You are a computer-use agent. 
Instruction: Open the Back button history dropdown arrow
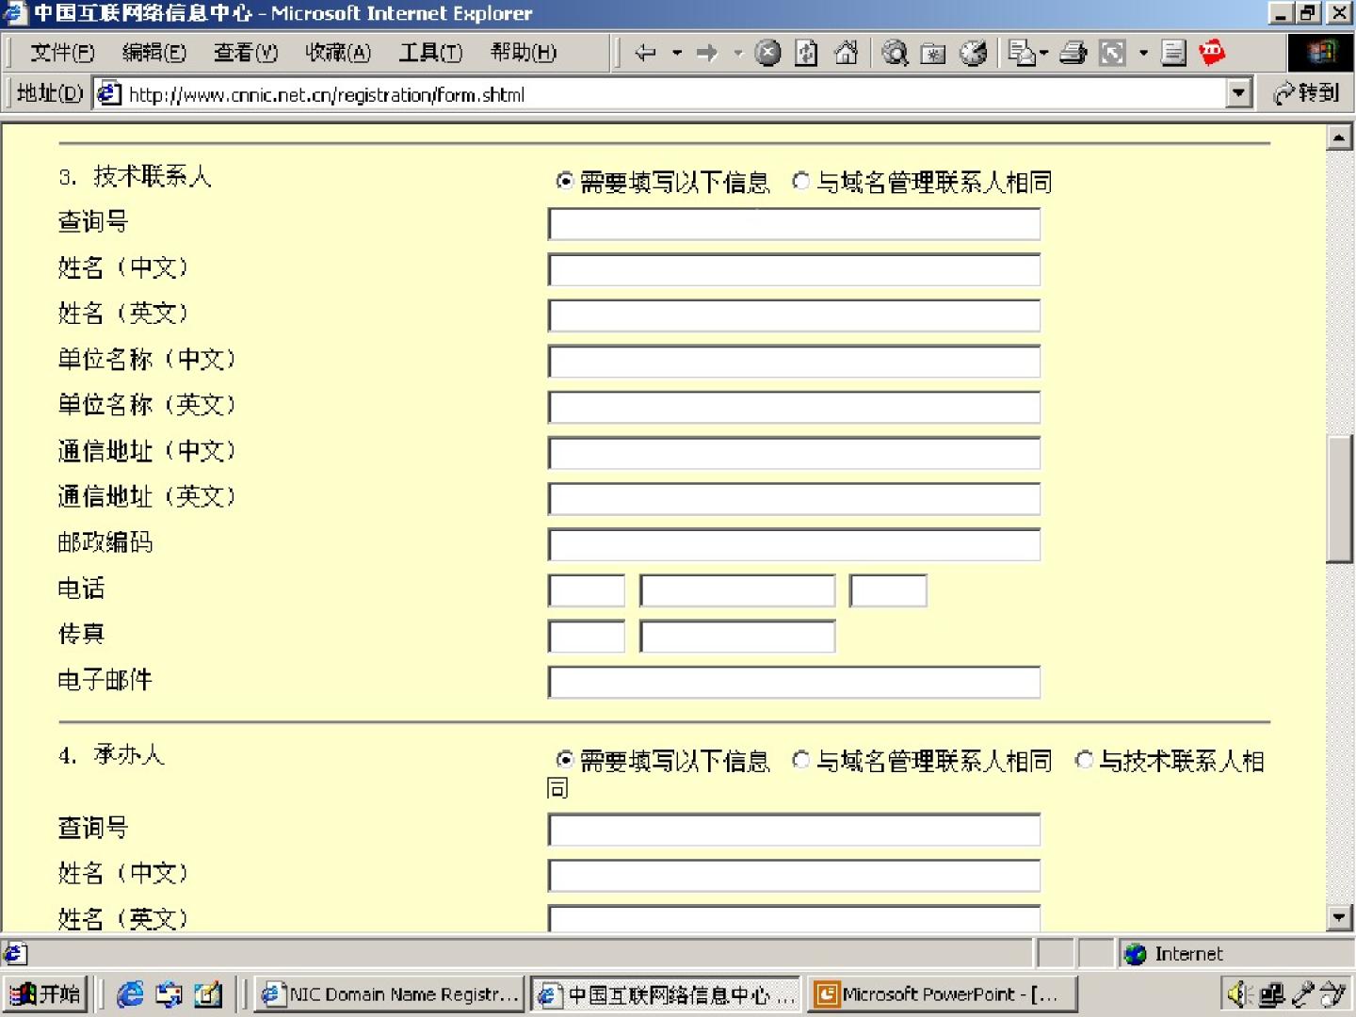(677, 53)
